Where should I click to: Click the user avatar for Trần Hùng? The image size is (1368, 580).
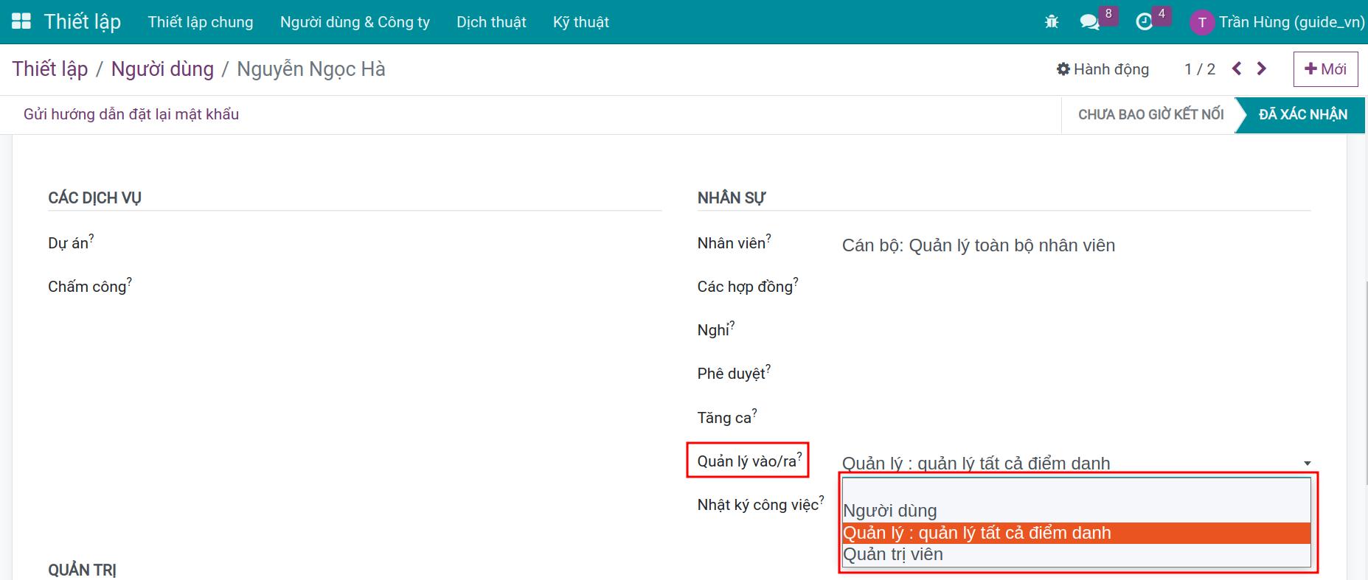[1201, 23]
